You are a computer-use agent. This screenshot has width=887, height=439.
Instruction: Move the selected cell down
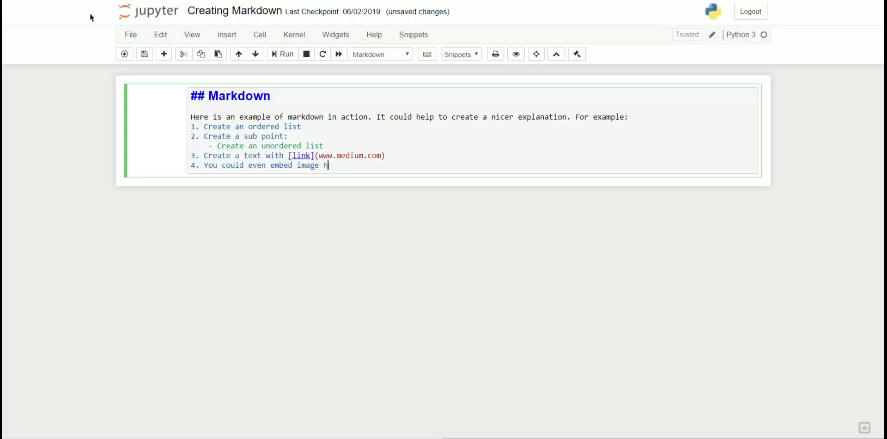coord(255,54)
